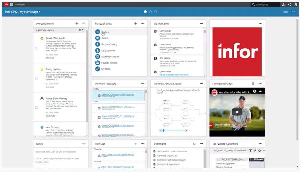
Task: Click the Start Typing search field
Action: (x=265, y=4)
